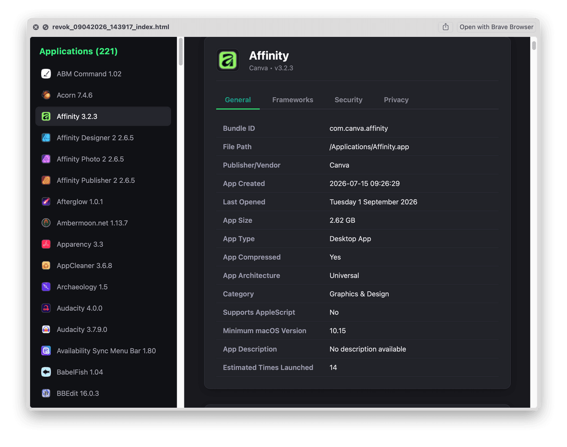567x447 pixels.
Task: Click the circular stop icon beside filename
Action: click(45, 27)
